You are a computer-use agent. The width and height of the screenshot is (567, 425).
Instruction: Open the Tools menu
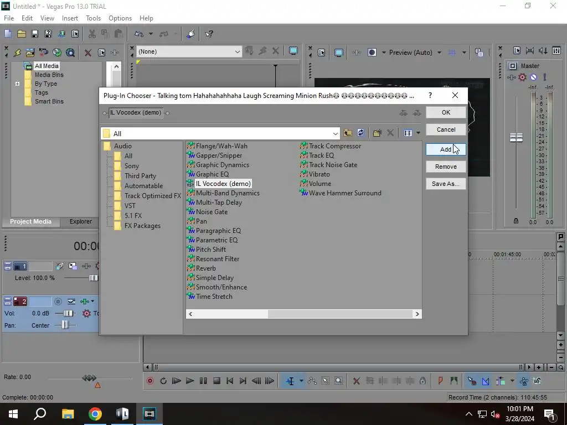click(x=93, y=18)
